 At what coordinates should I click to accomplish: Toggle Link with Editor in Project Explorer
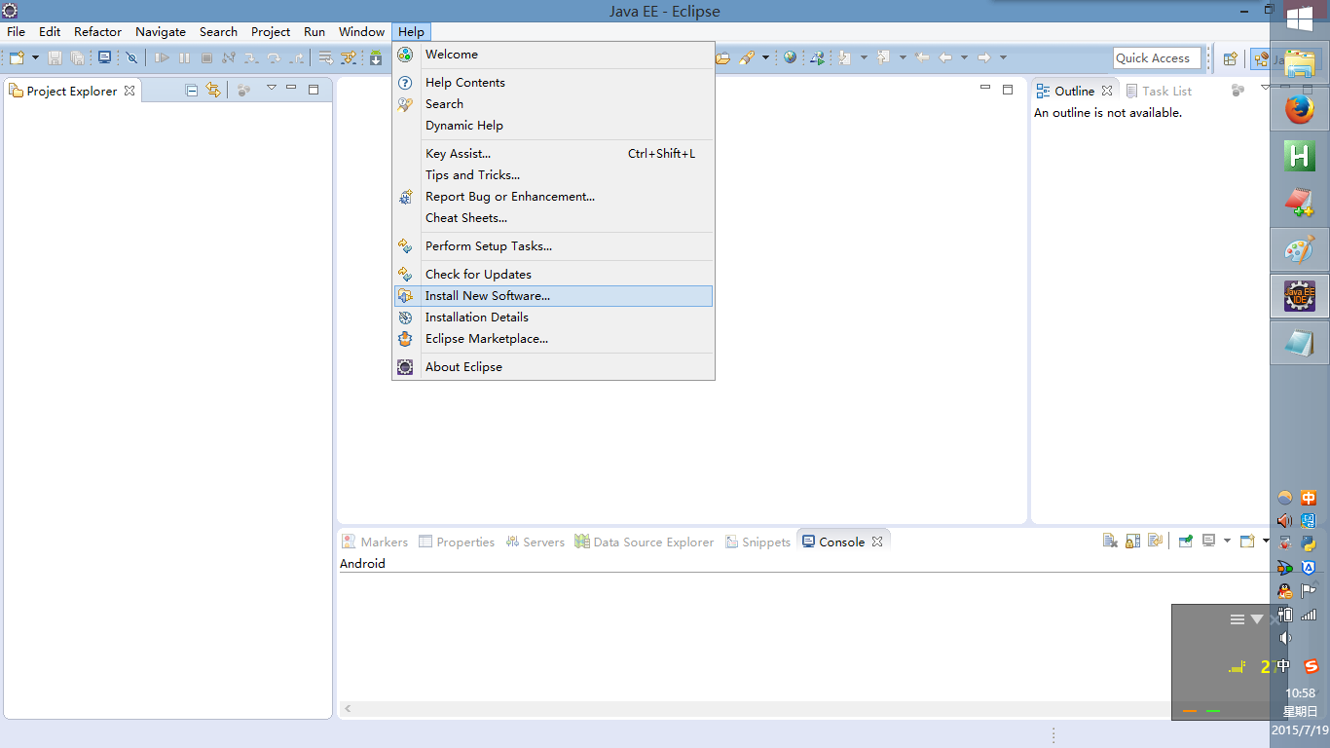coord(213,91)
